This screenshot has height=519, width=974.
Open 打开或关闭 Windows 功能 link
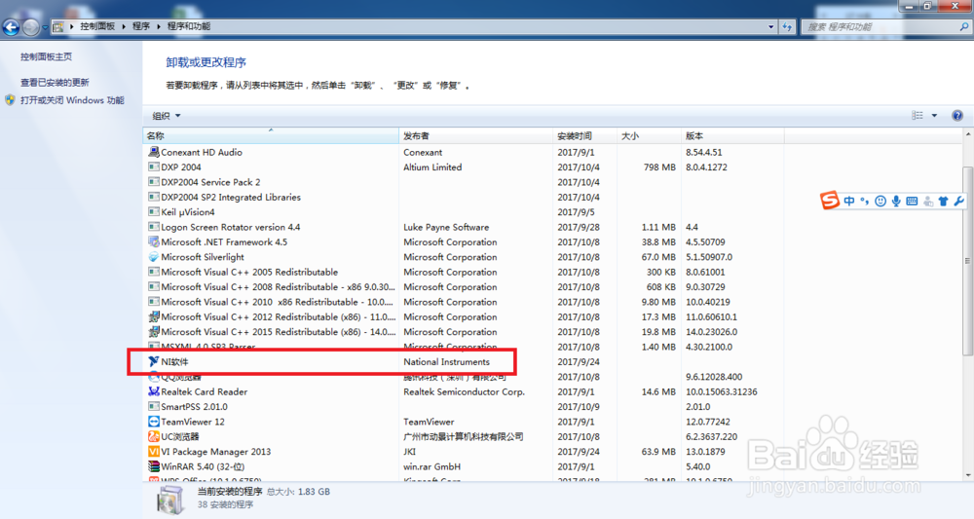(x=72, y=100)
